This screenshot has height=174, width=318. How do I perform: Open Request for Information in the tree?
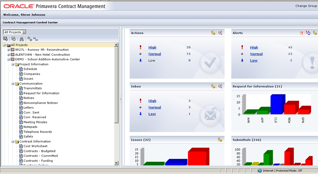pos(41,93)
